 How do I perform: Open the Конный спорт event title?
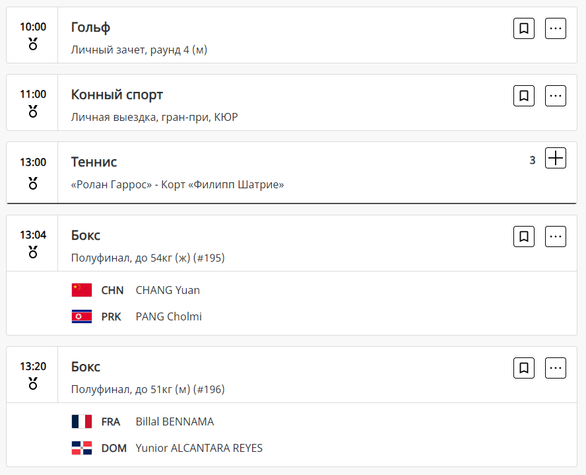point(117,94)
